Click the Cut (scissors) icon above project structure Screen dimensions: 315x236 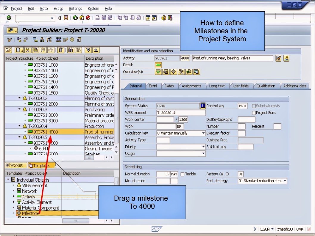click(28, 50)
